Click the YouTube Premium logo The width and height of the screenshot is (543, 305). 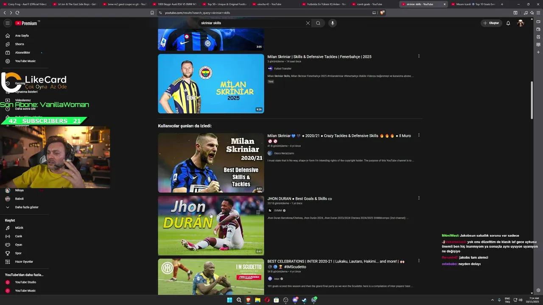point(26,23)
